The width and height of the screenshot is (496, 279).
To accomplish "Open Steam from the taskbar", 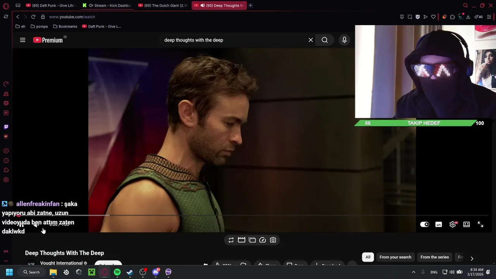I will (x=130, y=272).
